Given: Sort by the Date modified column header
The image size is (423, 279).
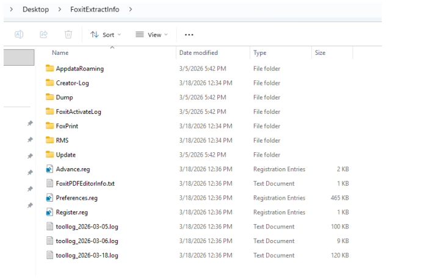Looking at the screenshot, I should [x=198, y=53].
